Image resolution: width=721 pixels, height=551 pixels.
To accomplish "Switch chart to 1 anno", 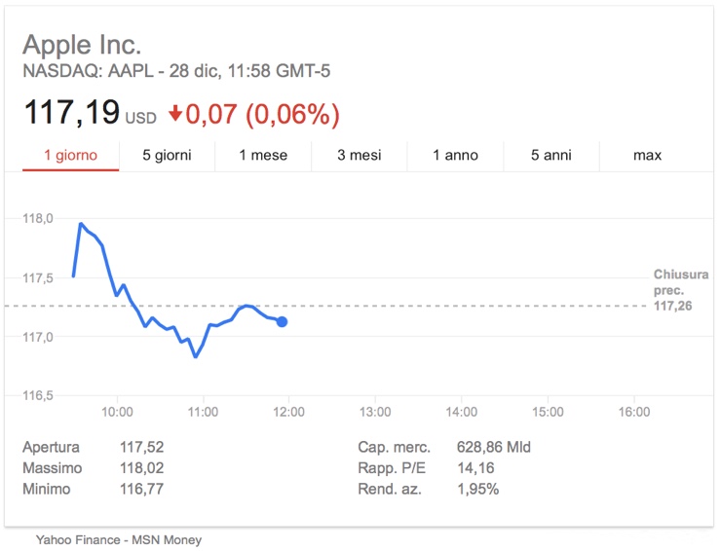I will (455, 155).
